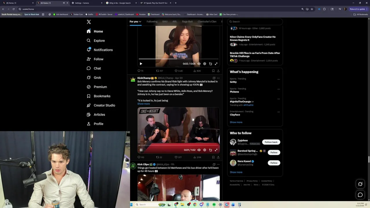Switch to the Following tab
The image size is (370, 208).
[152, 21]
